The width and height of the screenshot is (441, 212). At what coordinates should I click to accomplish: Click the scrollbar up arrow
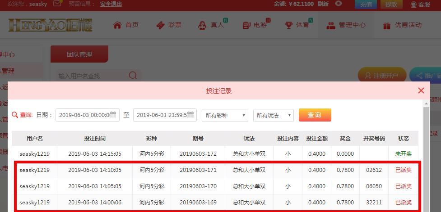[427, 103]
